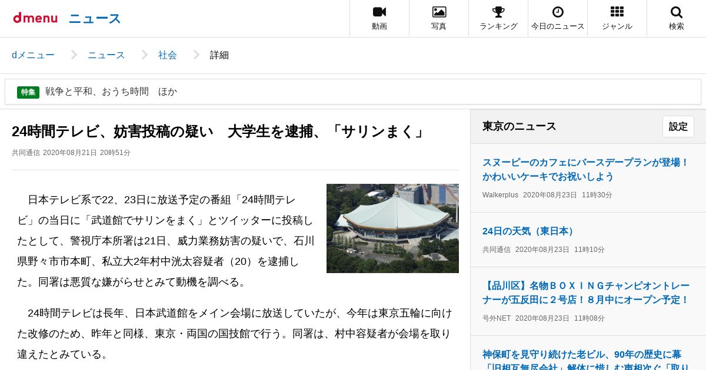Image resolution: width=706 pixels, height=370 pixels.
Task: Click the 詳細 breadcrumb text
Action: (219, 55)
